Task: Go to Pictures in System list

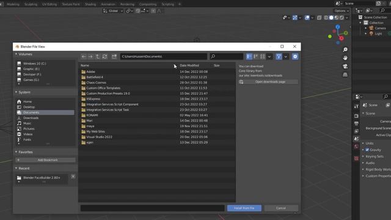Action: pyautogui.click(x=45, y=129)
